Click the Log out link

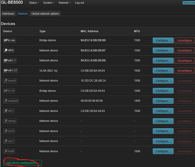tap(79, 3)
